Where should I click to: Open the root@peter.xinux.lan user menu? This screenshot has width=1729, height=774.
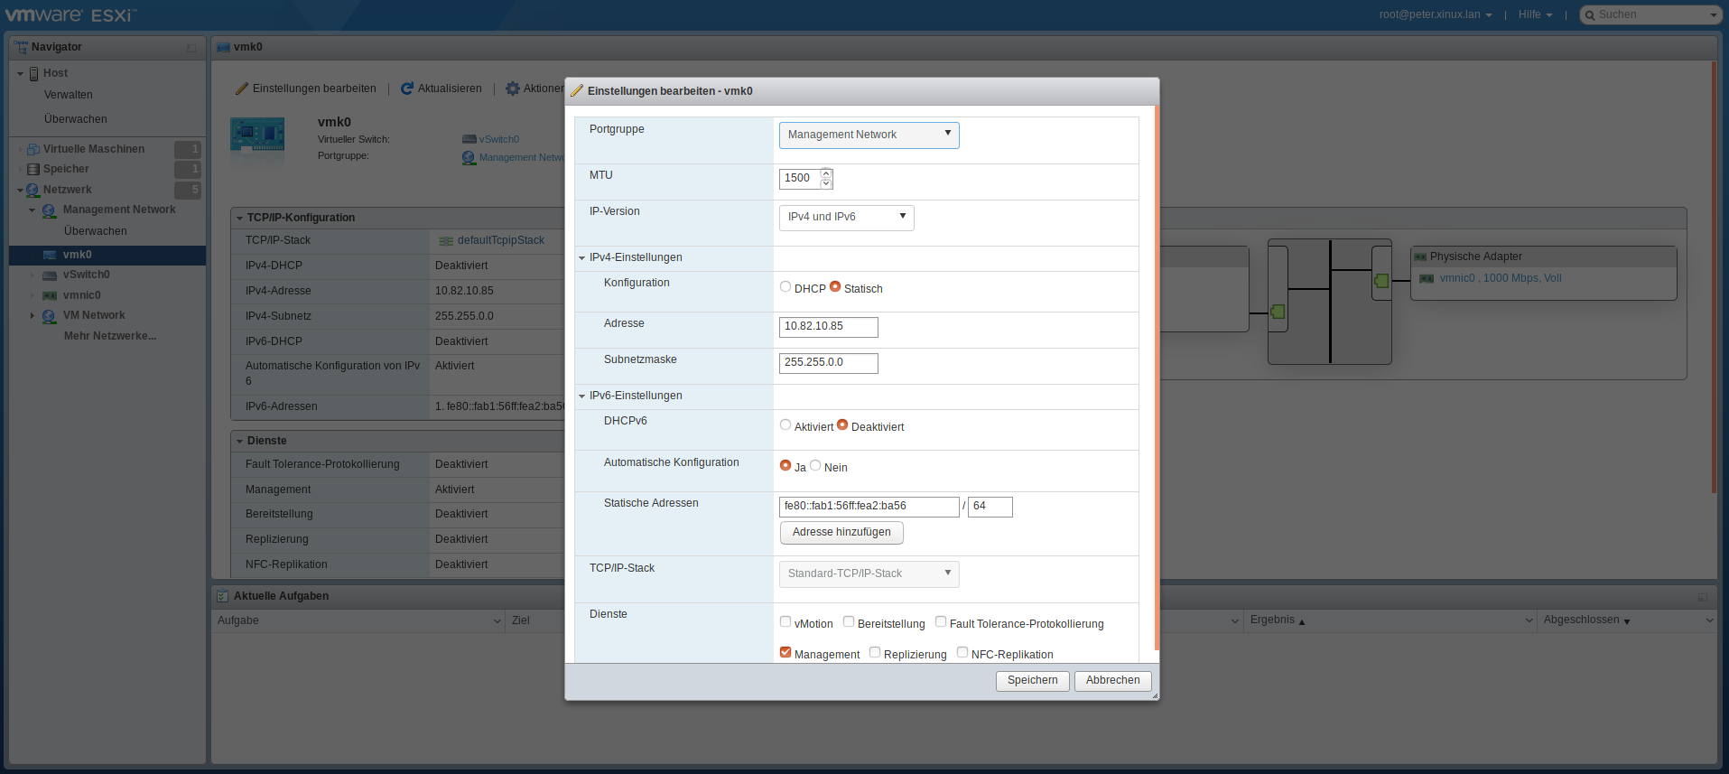[x=1435, y=14]
